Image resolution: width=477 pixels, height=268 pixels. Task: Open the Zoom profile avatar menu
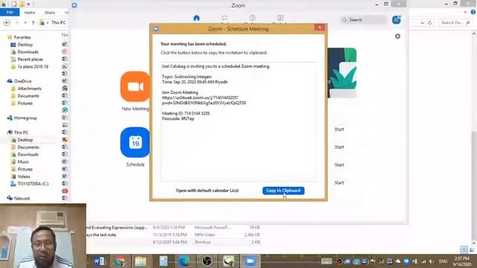pyautogui.click(x=397, y=20)
